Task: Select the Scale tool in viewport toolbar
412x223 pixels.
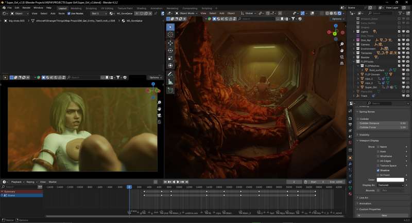Action: point(170,58)
